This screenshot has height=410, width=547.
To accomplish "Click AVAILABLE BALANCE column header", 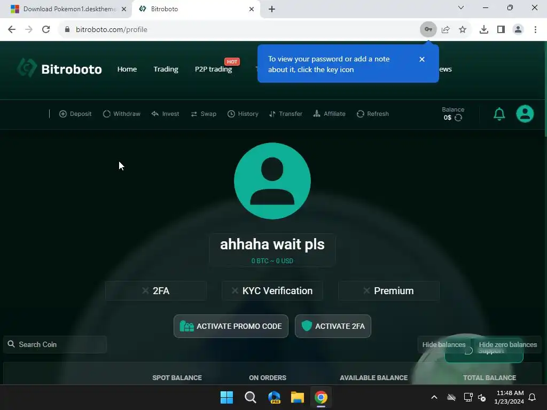I will (x=373, y=377).
